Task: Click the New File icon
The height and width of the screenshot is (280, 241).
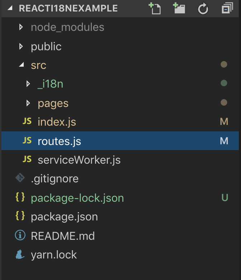Action: [155, 8]
